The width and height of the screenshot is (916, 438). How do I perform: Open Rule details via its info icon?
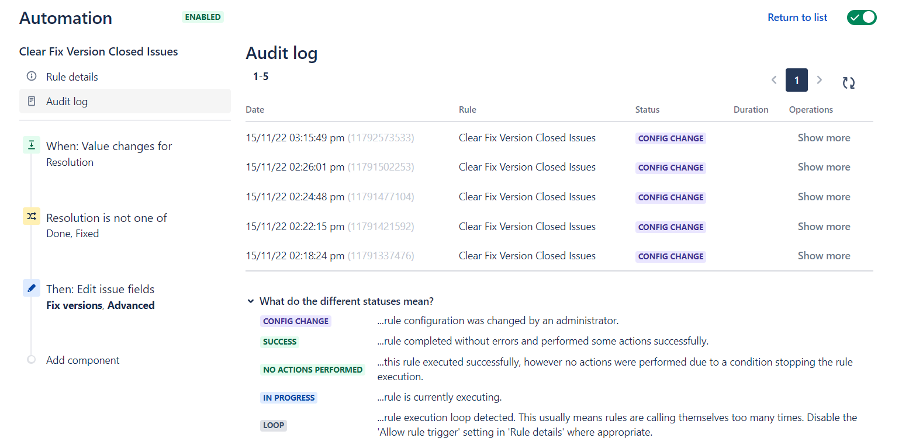31,76
